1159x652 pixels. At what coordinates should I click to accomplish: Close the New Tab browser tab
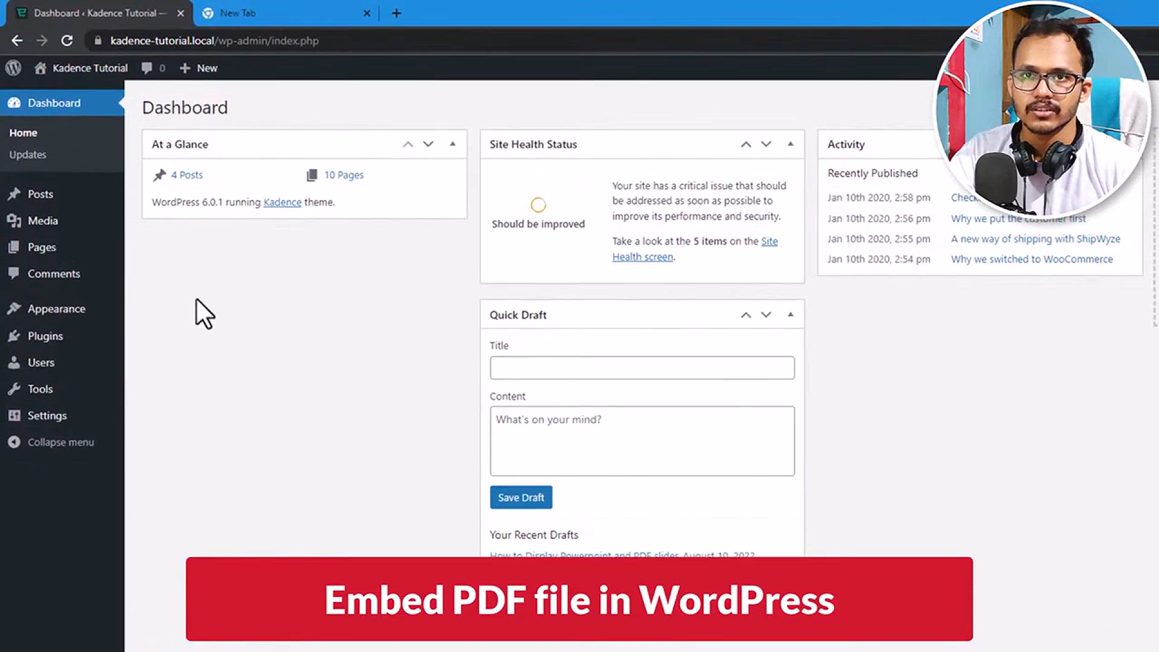[366, 13]
